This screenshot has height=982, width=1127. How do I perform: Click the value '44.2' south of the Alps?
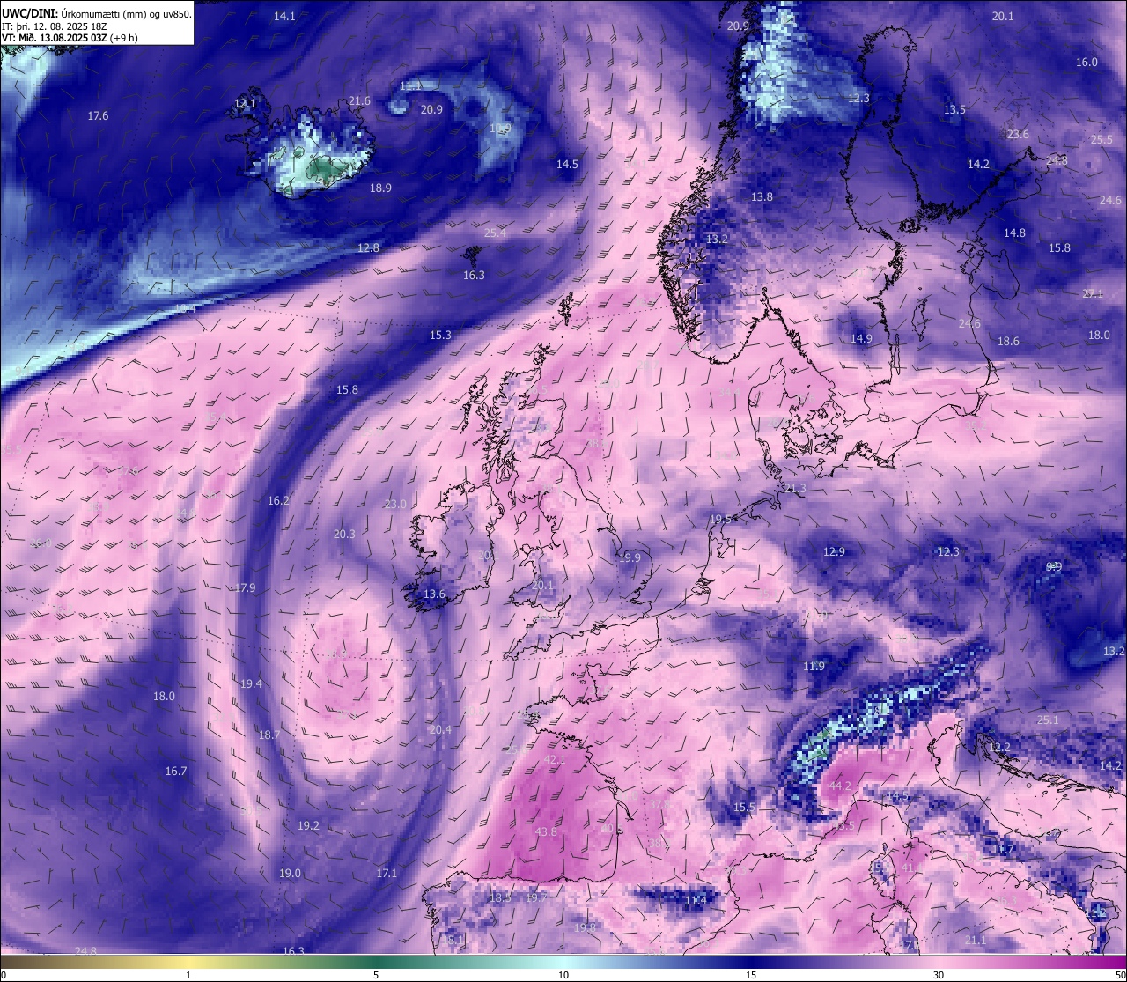pos(841,786)
